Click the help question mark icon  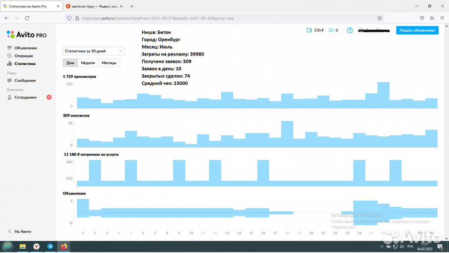click(x=350, y=30)
